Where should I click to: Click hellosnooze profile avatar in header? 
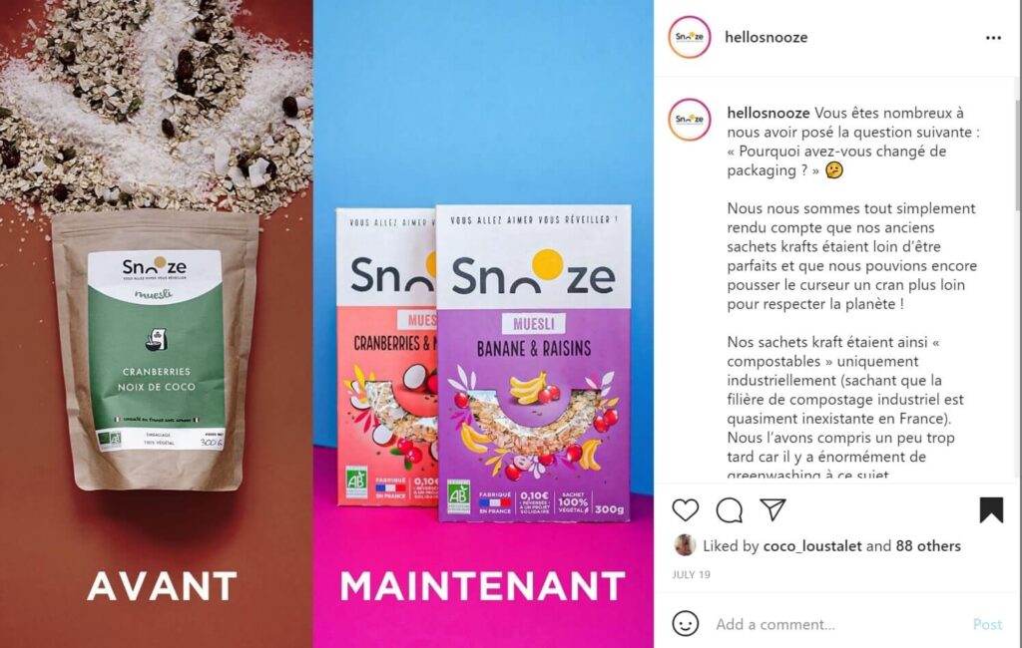[x=690, y=37]
